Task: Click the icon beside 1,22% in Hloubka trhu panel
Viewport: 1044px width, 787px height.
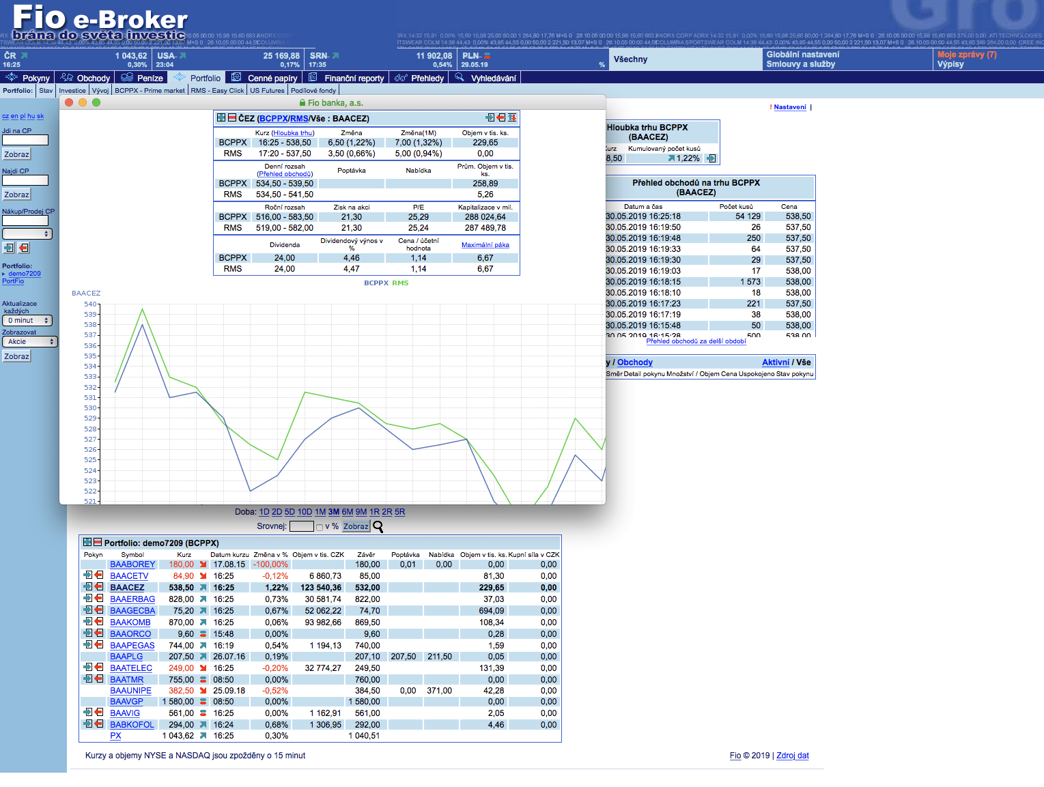Action: click(x=711, y=158)
